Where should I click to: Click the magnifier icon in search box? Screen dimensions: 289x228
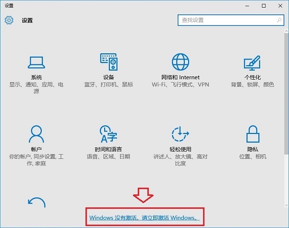279,20
